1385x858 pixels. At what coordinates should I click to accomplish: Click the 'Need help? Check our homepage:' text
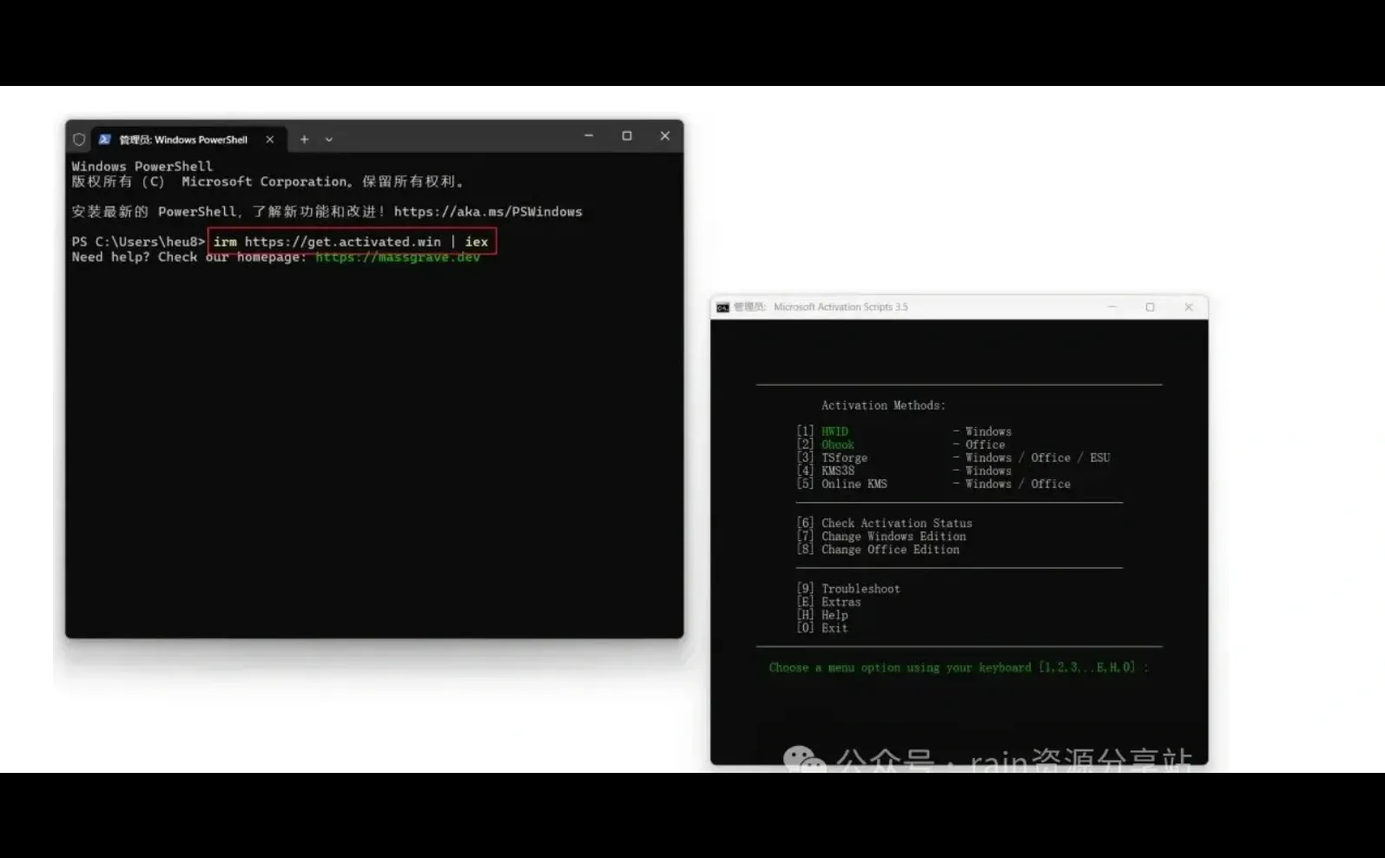(189, 257)
